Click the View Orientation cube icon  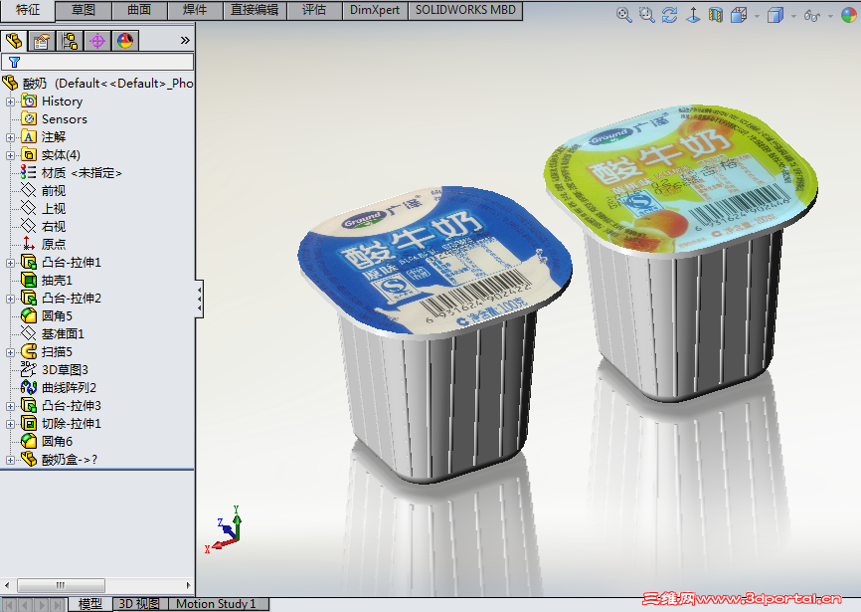point(739,15)
